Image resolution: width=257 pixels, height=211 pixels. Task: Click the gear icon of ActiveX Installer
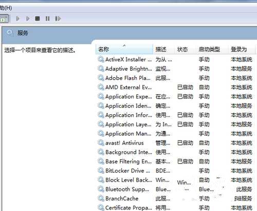click(x=101, y=59)
